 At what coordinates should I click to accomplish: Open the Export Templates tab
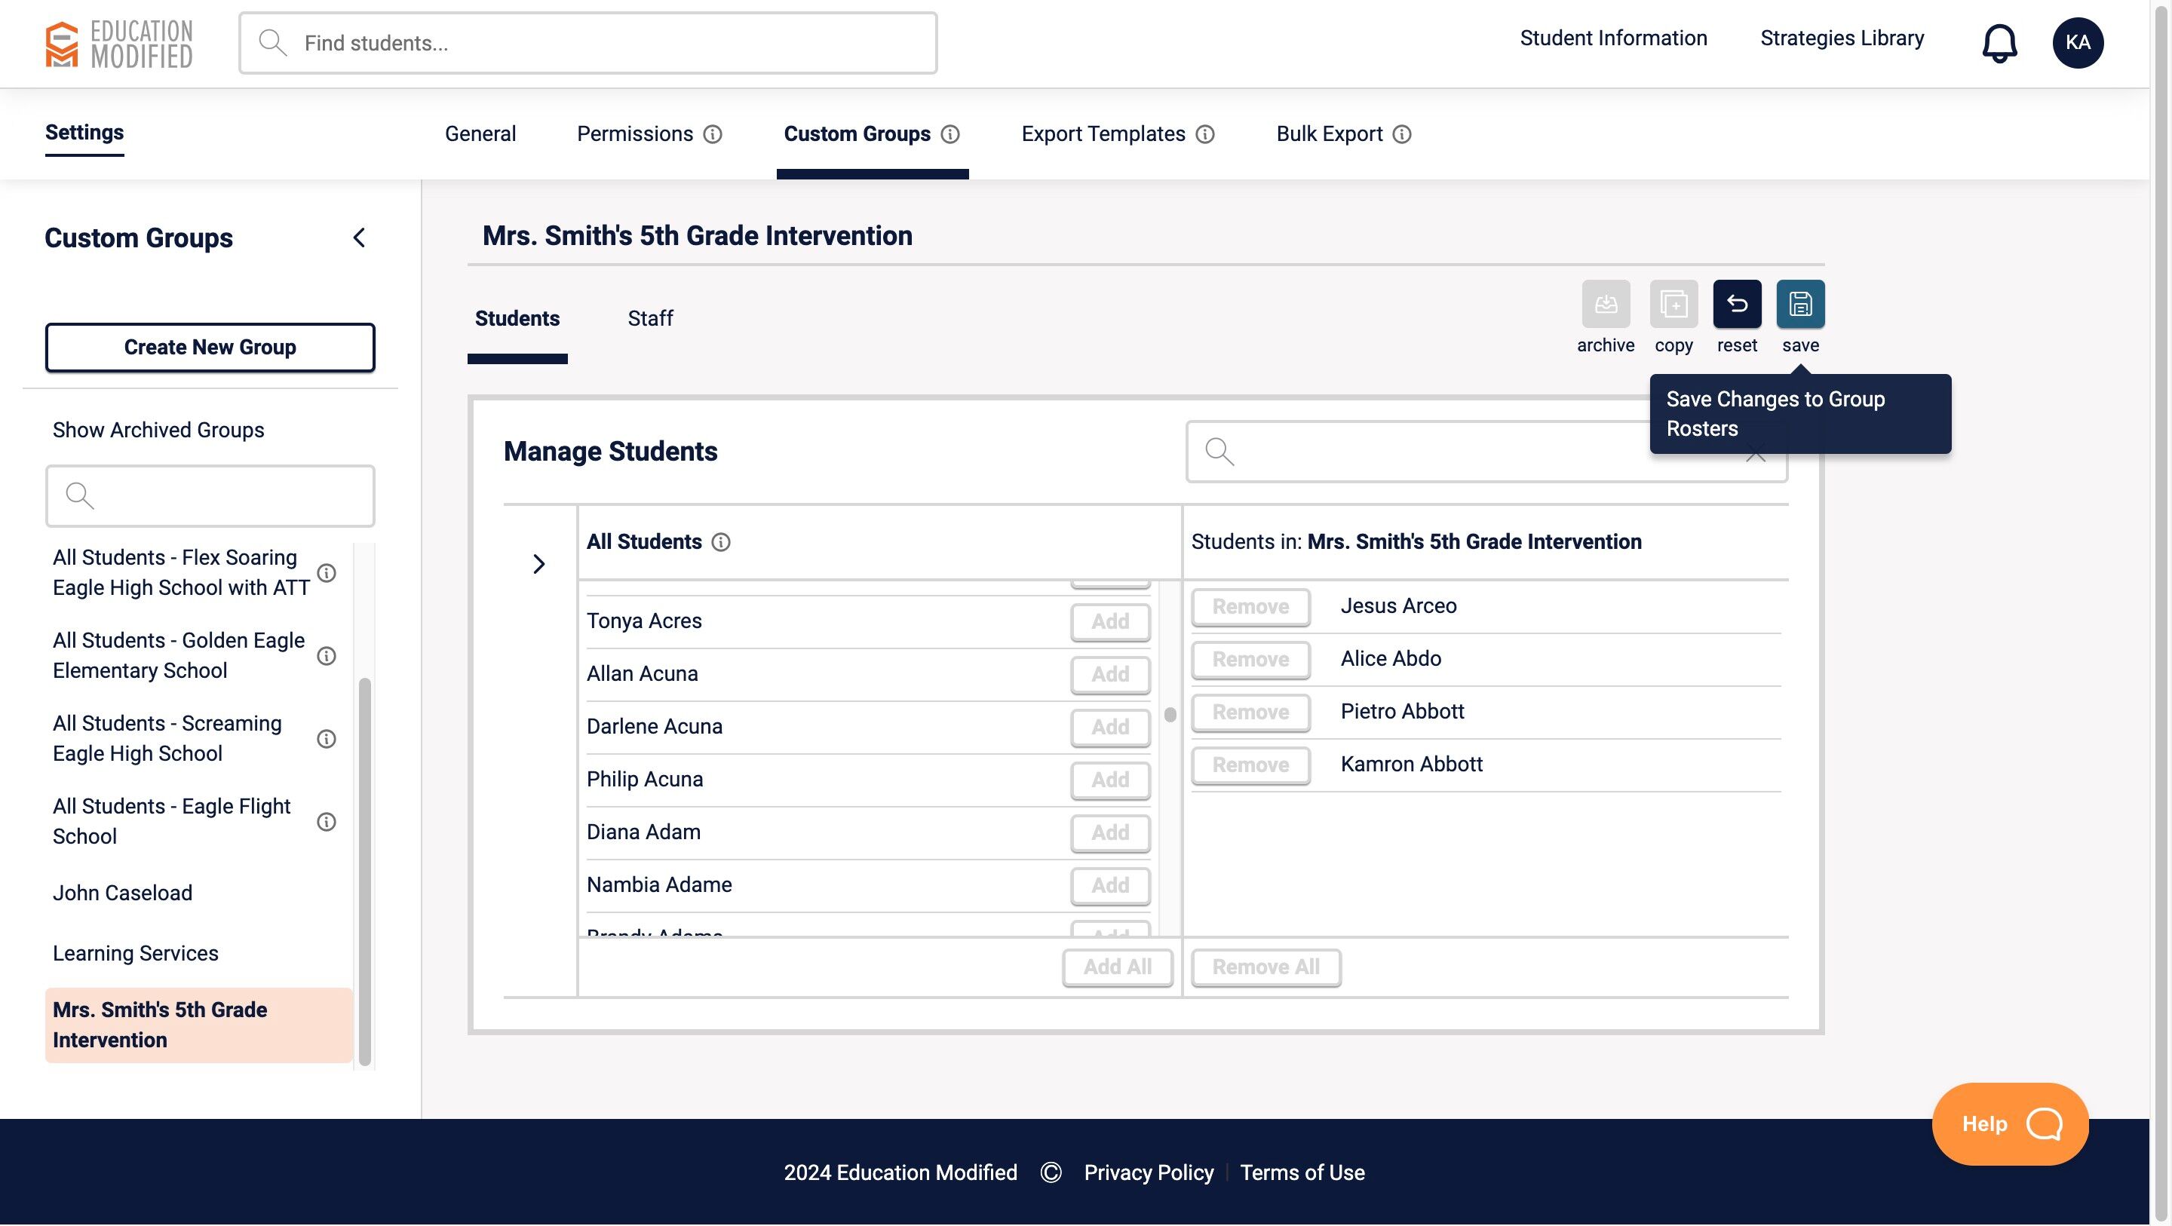[1103, 134]
